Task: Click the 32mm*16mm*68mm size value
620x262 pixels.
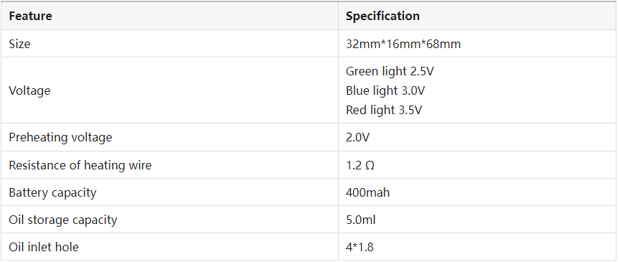Action: point(403,44)
